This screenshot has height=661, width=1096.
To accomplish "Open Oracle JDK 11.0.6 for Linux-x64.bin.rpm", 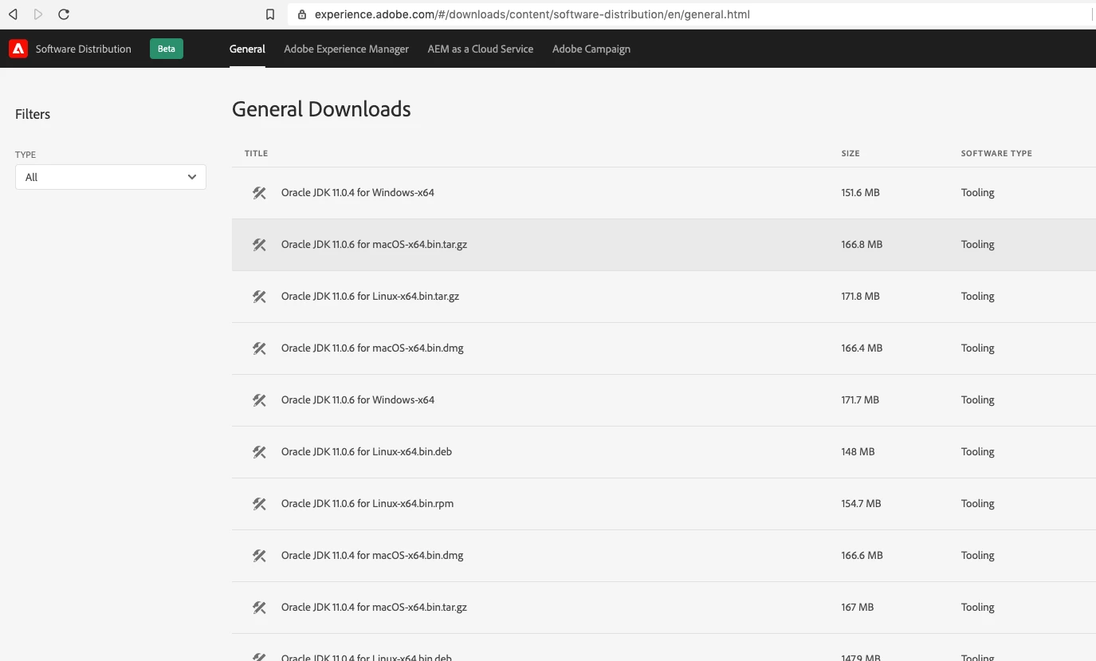I will point(367,503).
